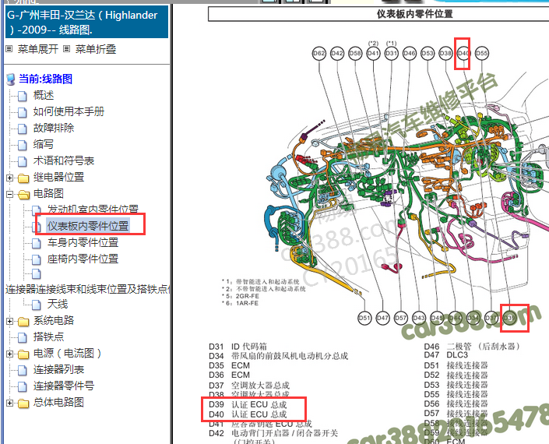Click the D40 认证 ECU 总成 legend line
Image resolution: width=549 pixels, height=444 pixels.
(248, 414)
